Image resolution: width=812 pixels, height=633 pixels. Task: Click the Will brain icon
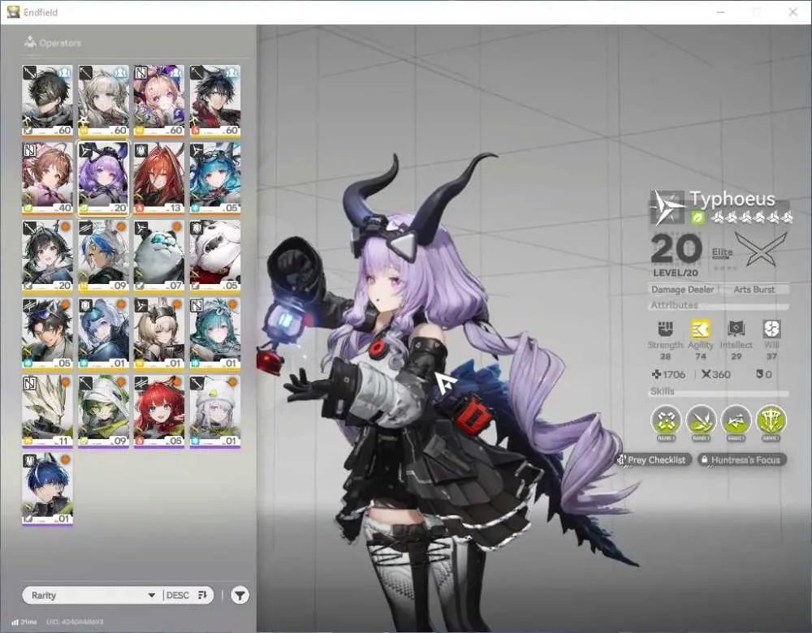pyautogui.click(x=771, y=329)
